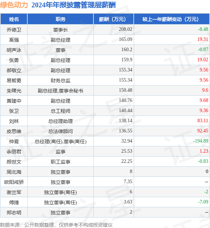Select the name 谢兰军
This screenshot has height=228, width=210.
coord(14,192)
